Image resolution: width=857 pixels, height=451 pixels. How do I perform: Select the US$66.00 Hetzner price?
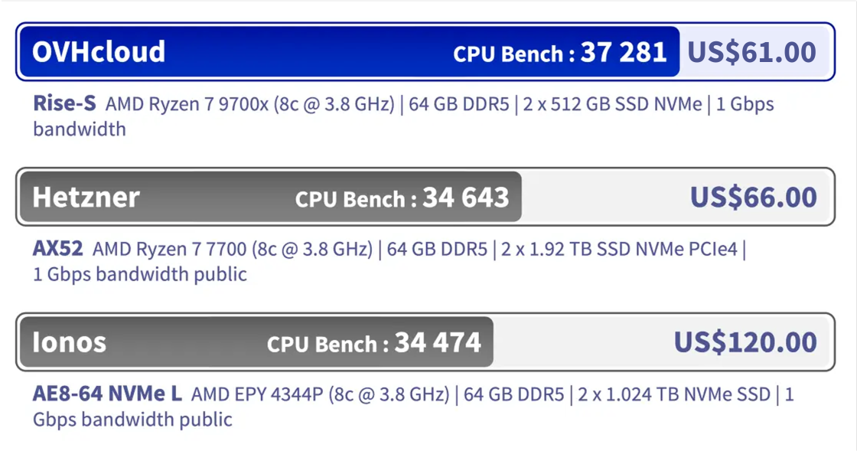(753, 198)
